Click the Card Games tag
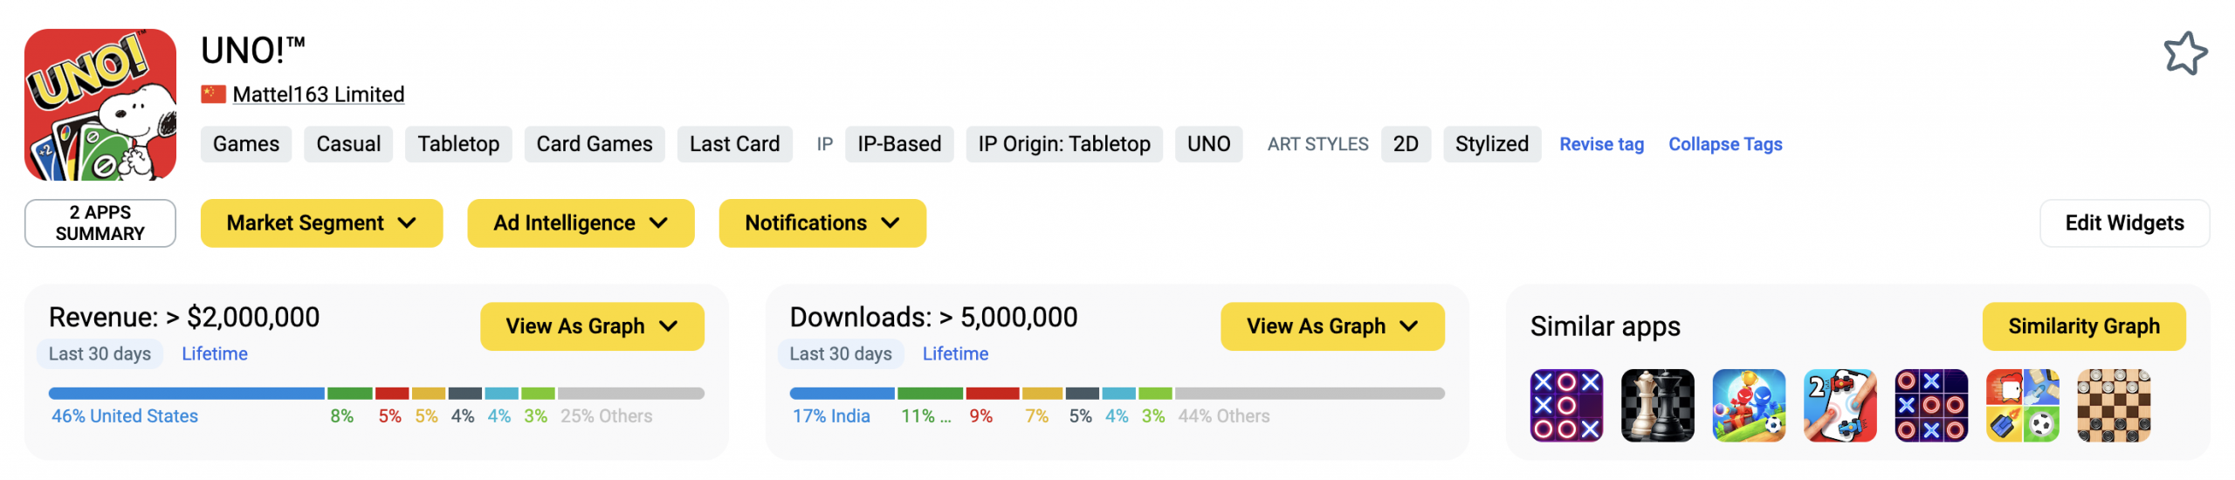The width and height of the screenshot is (2235, 480). coord(595,144)
